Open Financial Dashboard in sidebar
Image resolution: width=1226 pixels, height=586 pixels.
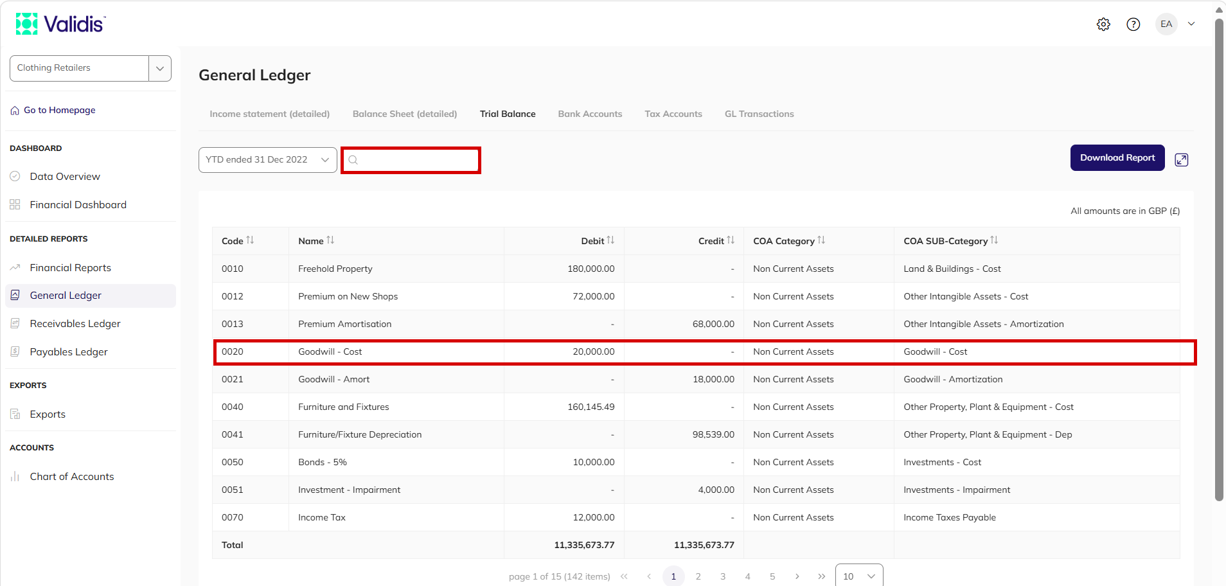click(x=78, y=205)
